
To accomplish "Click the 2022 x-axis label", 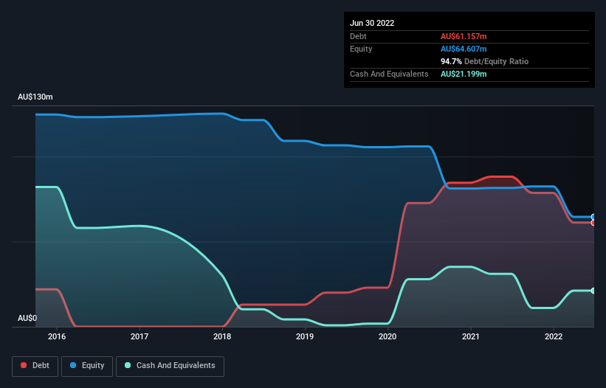I will pyautogui.click(x=554, y=336).
